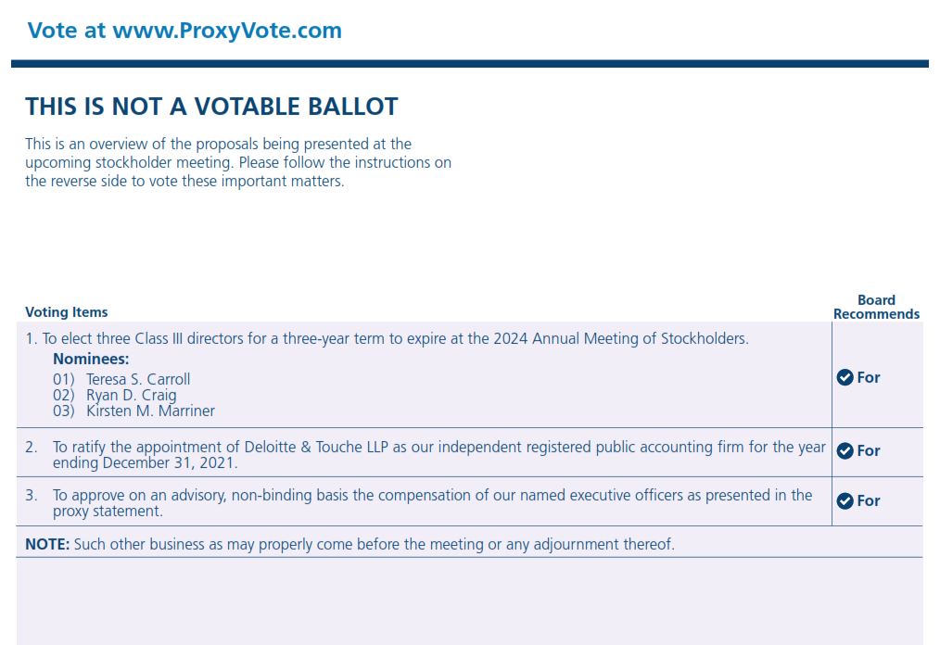Click the dark blue divider bar

pos(470,64)
